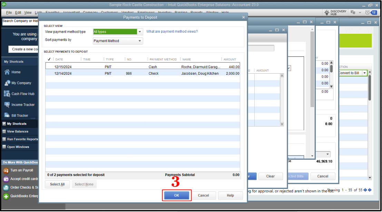Screen dimensions: 382x212
Task: Click the checkmark column header
Action: pyautogui.click(x=49, y=59)
